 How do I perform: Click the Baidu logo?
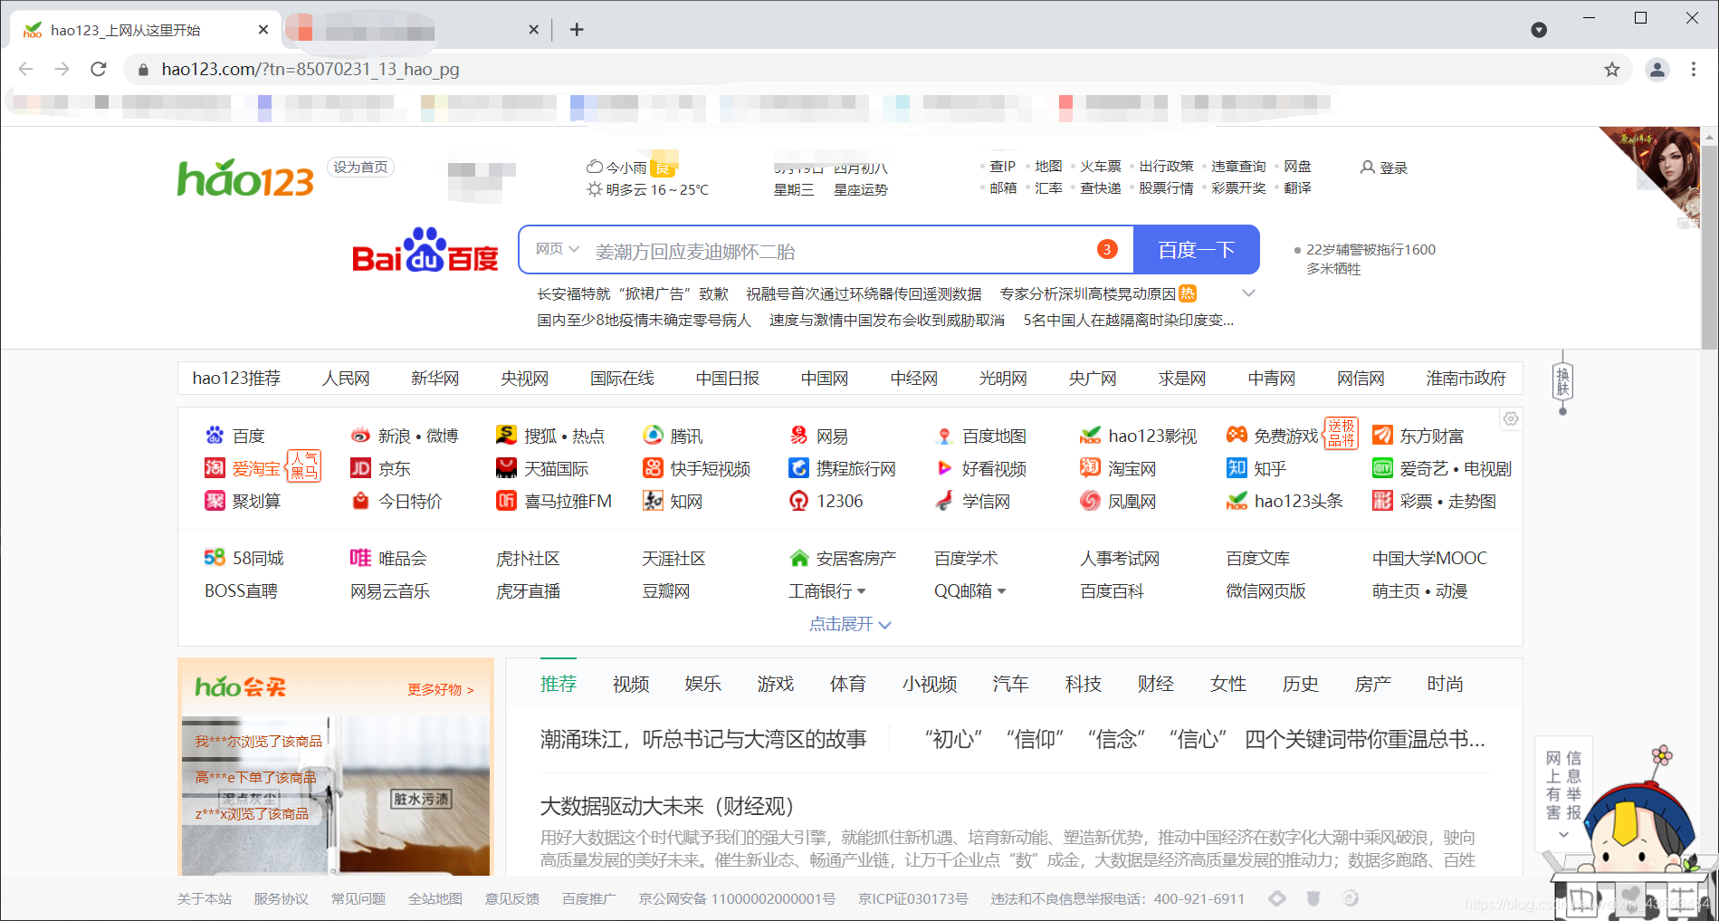(x=425, y=250)
